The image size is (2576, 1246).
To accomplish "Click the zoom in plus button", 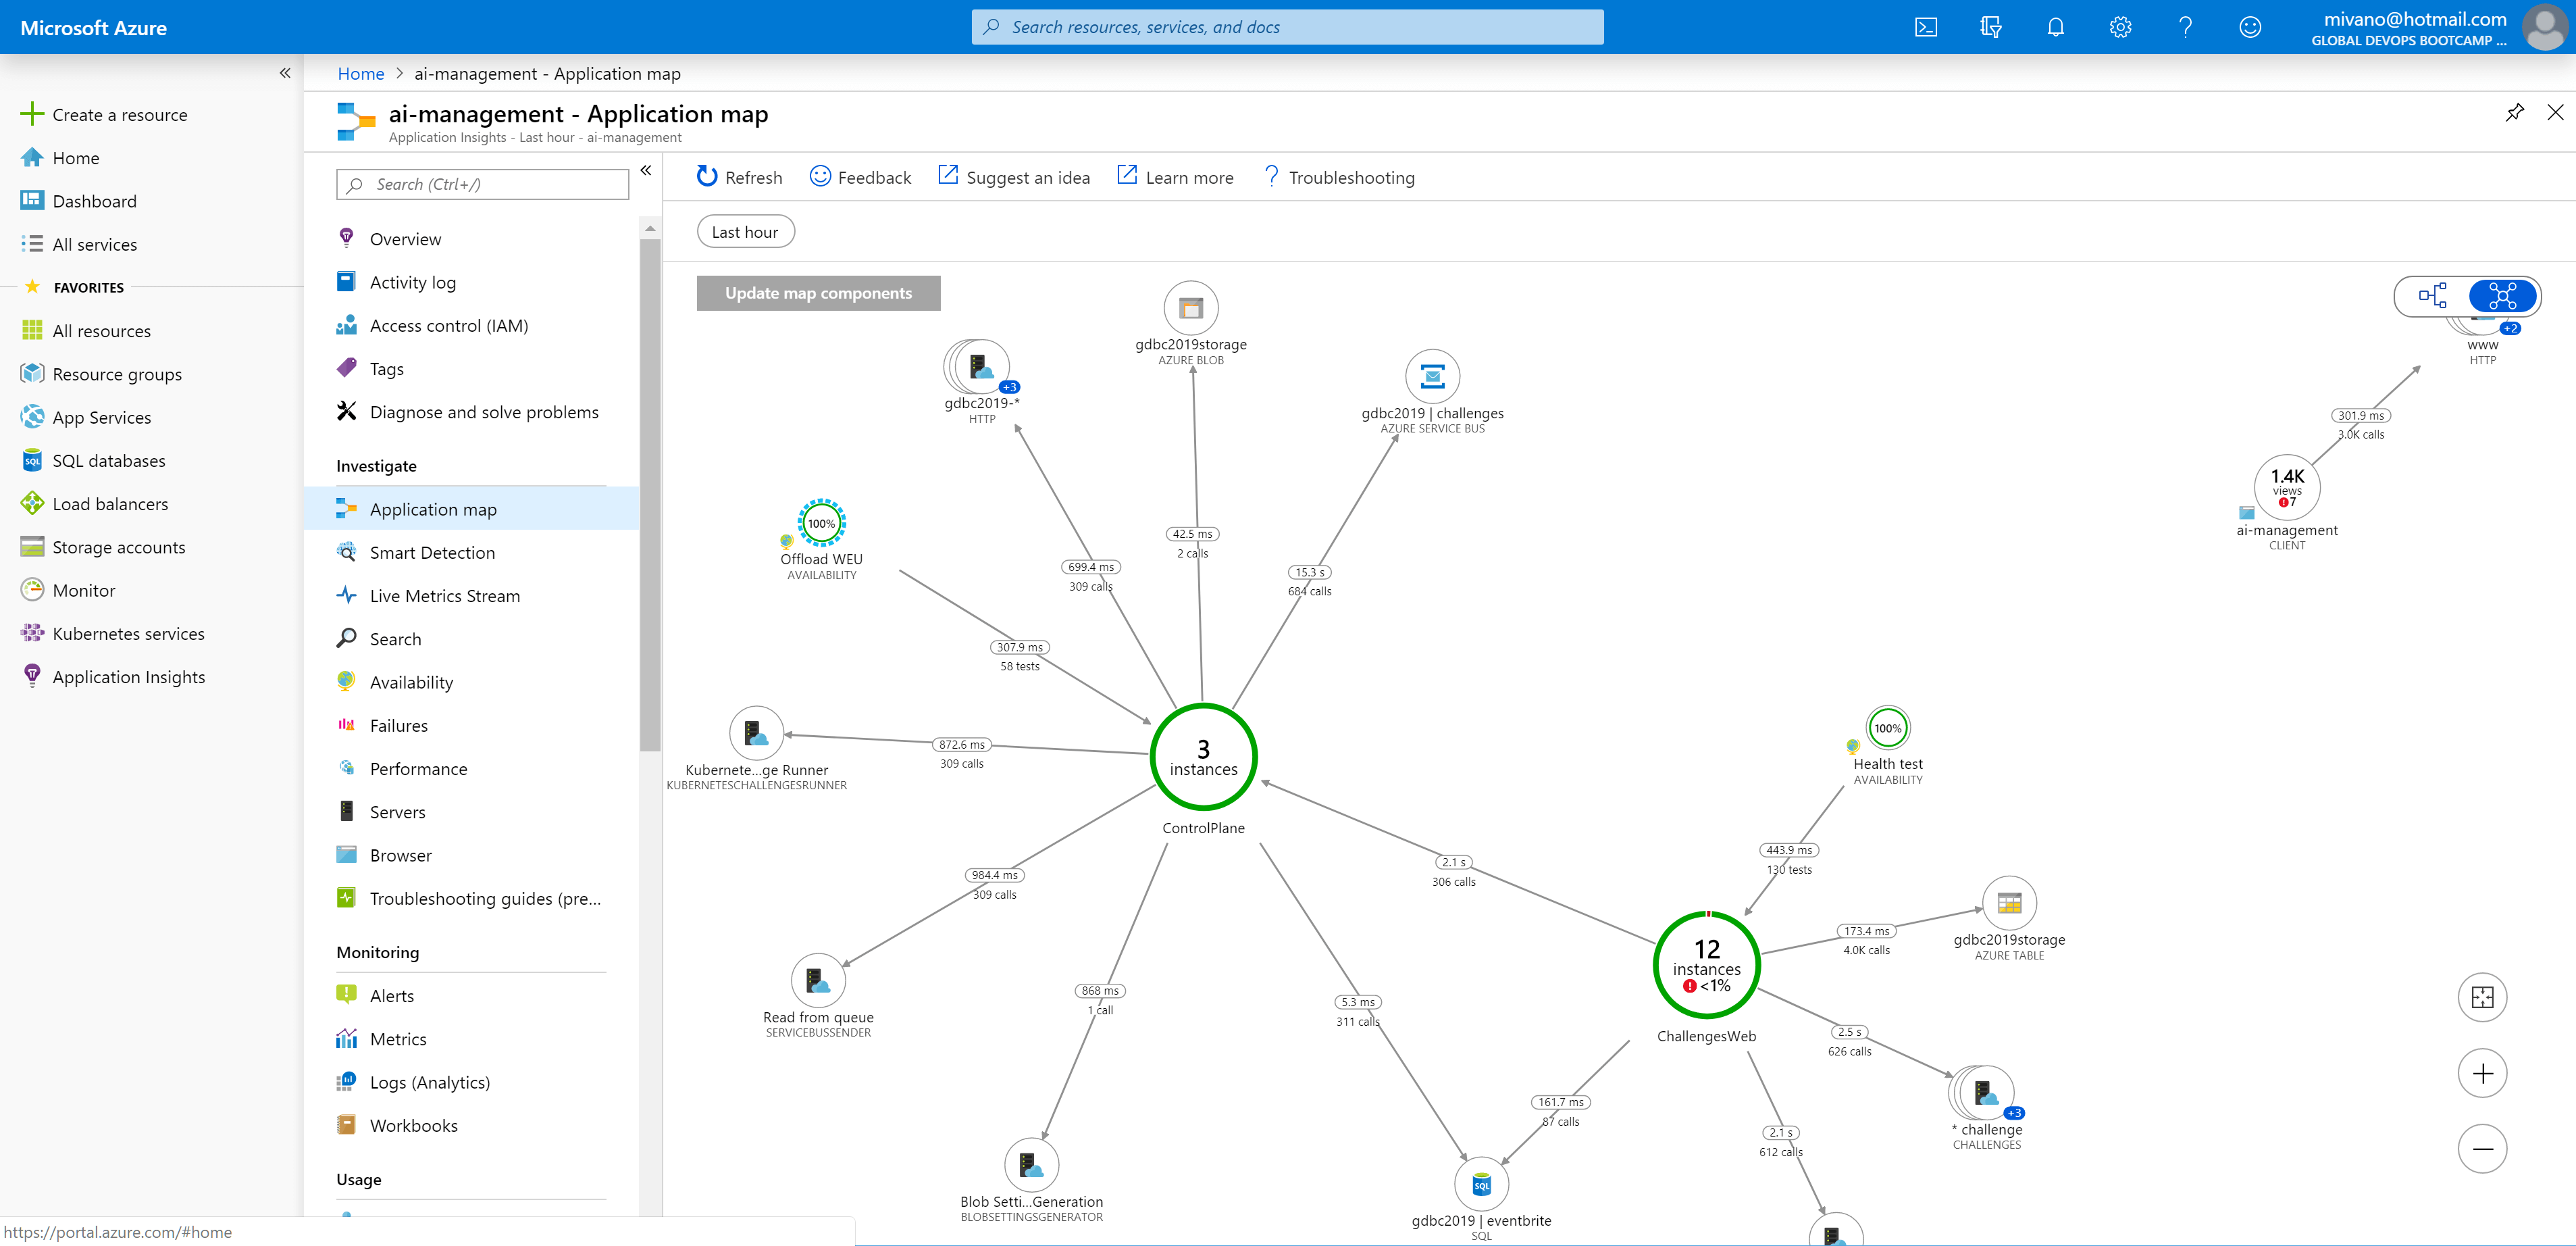I will [2482, 1074].
